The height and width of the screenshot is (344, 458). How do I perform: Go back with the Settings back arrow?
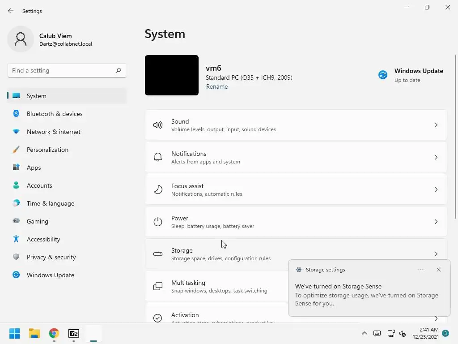[x=11, y=11]
